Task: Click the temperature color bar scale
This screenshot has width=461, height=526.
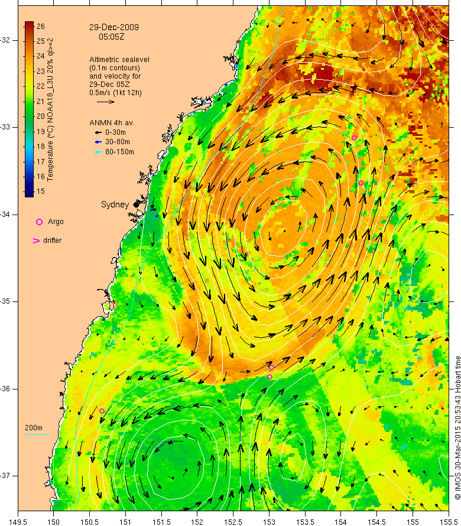Action: 29,109
